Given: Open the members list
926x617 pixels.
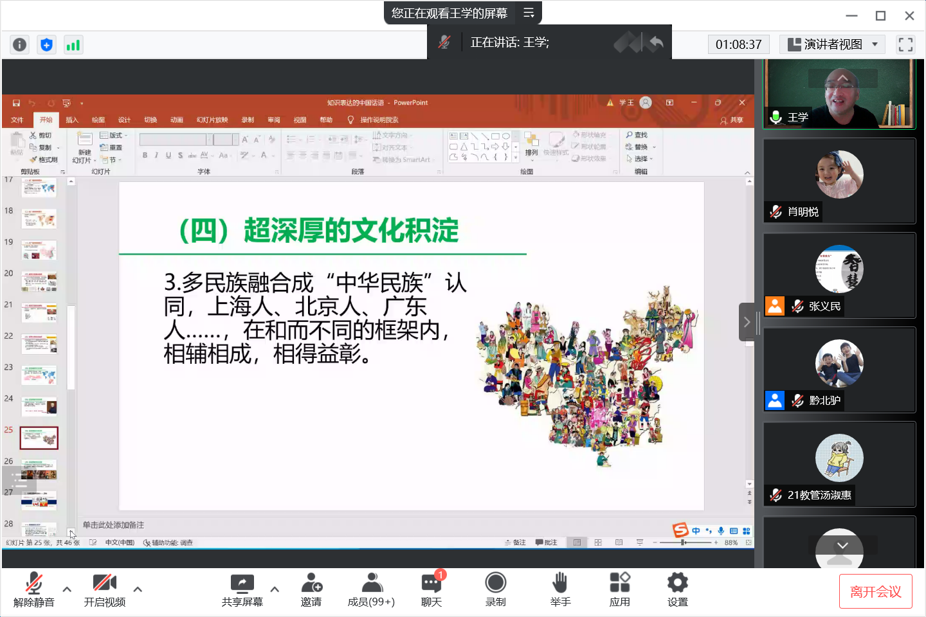Looking at the screenshot, I should pyautogui.click(x=371, y=589).
